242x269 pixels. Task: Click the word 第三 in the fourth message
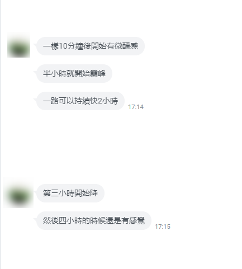51,193
